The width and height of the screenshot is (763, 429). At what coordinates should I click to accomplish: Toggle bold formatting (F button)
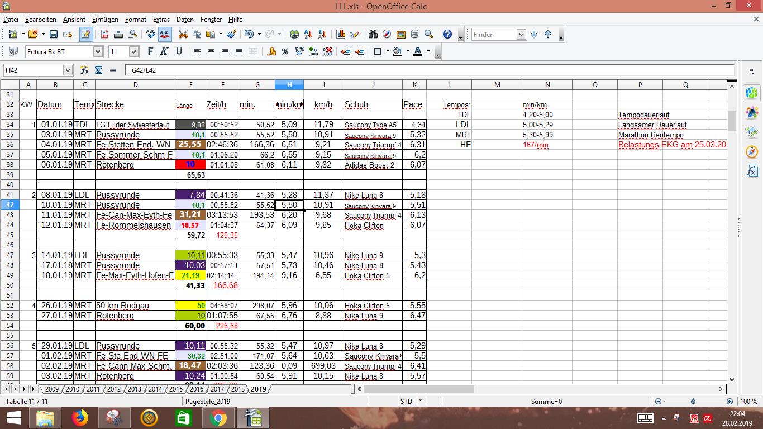(150, 52)
